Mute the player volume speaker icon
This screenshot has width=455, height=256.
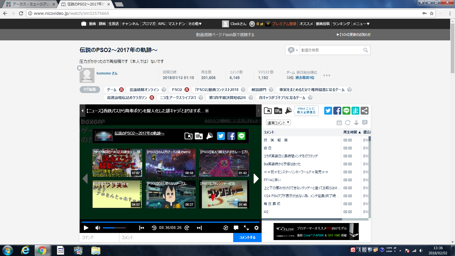[98, 228]
